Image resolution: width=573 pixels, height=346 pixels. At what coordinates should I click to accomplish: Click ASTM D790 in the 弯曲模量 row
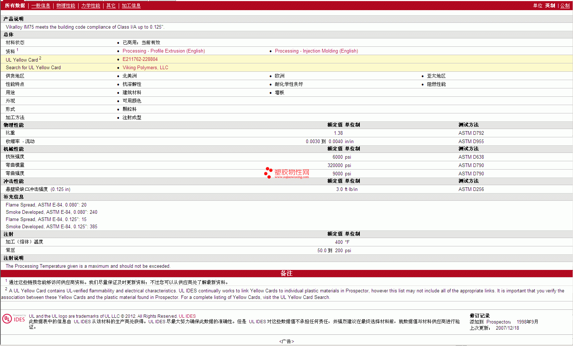pyautogui.click(x=471, y=166)
